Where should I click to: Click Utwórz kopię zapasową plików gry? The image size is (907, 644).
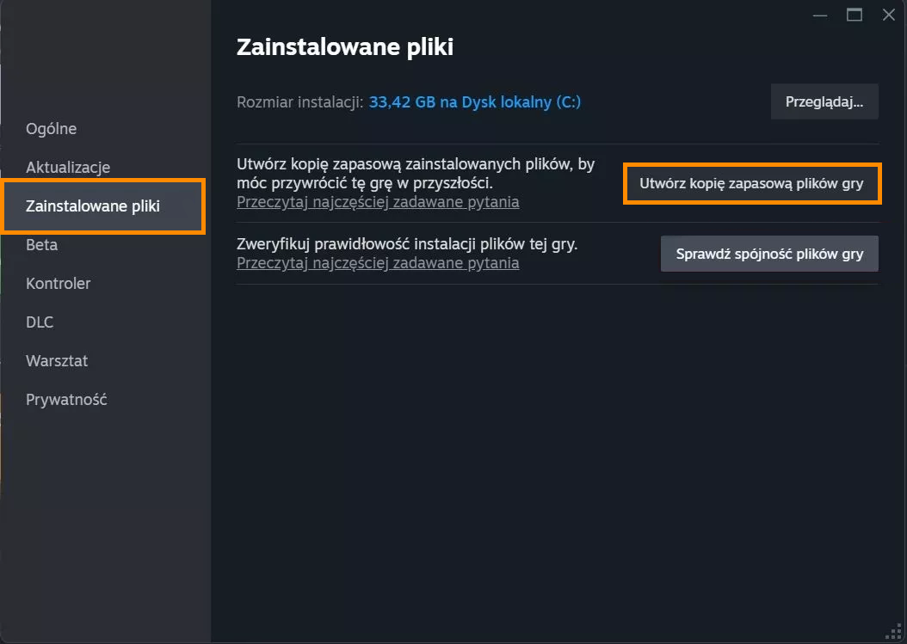[x=751, y=183]
